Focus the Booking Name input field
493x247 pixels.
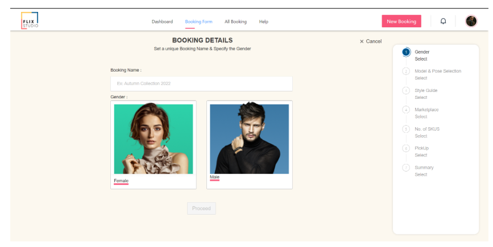[201, 83]
